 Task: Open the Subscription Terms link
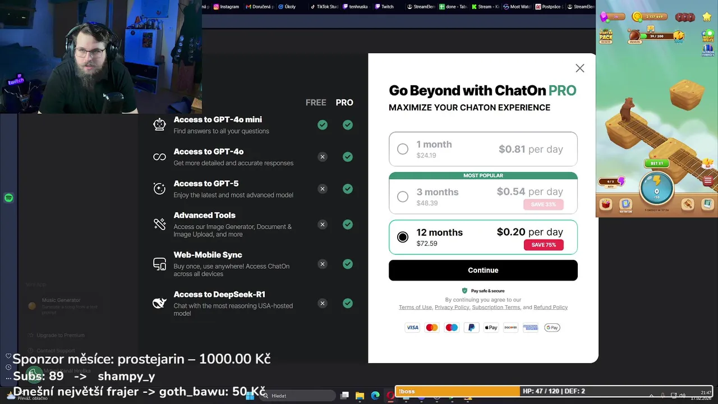pyautogui.click(x=496, y=307)
